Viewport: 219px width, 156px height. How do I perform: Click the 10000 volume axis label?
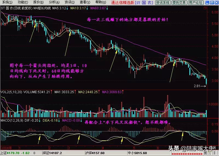coord(213,104)
